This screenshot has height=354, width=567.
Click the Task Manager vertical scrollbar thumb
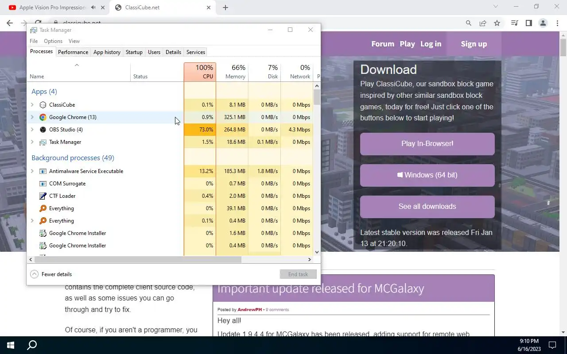[317, 97]
